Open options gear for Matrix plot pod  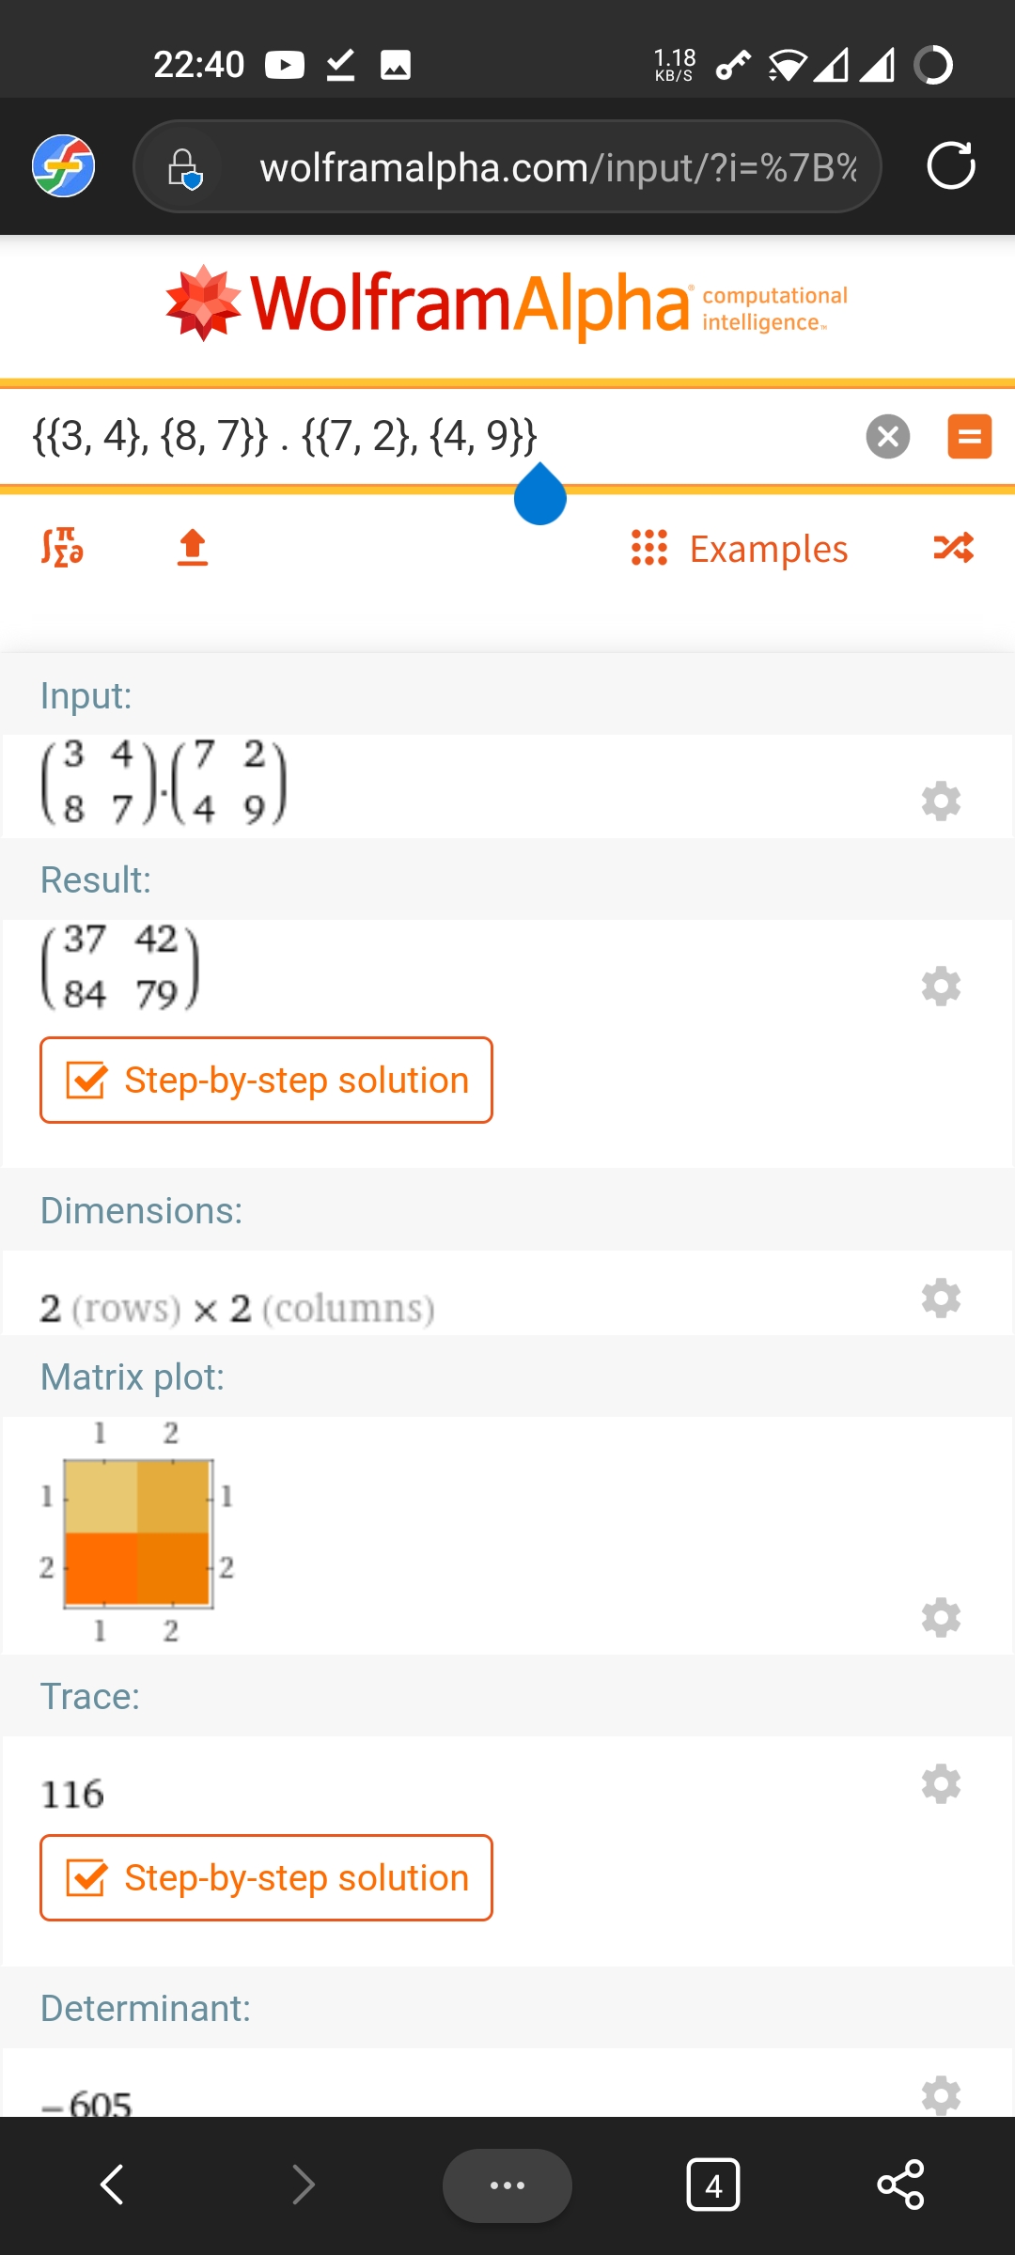[941, 1617]
